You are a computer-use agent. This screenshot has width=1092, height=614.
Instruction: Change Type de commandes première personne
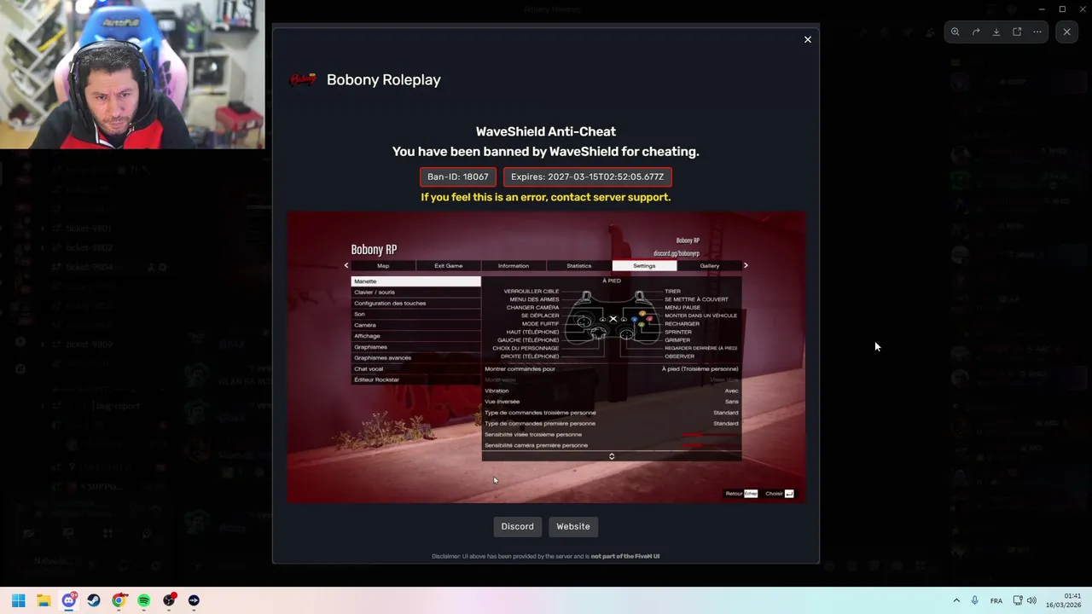pos(612,424)
